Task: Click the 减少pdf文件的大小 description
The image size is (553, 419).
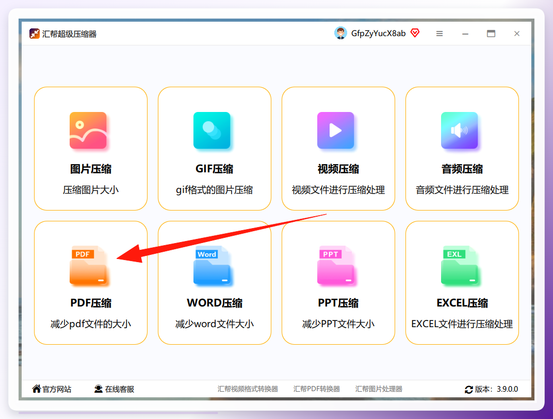Action: 91,324
